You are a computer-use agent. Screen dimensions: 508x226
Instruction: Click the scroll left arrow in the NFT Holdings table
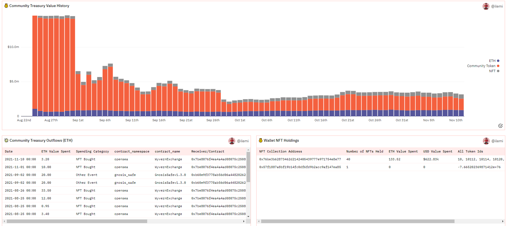point(259,221)
